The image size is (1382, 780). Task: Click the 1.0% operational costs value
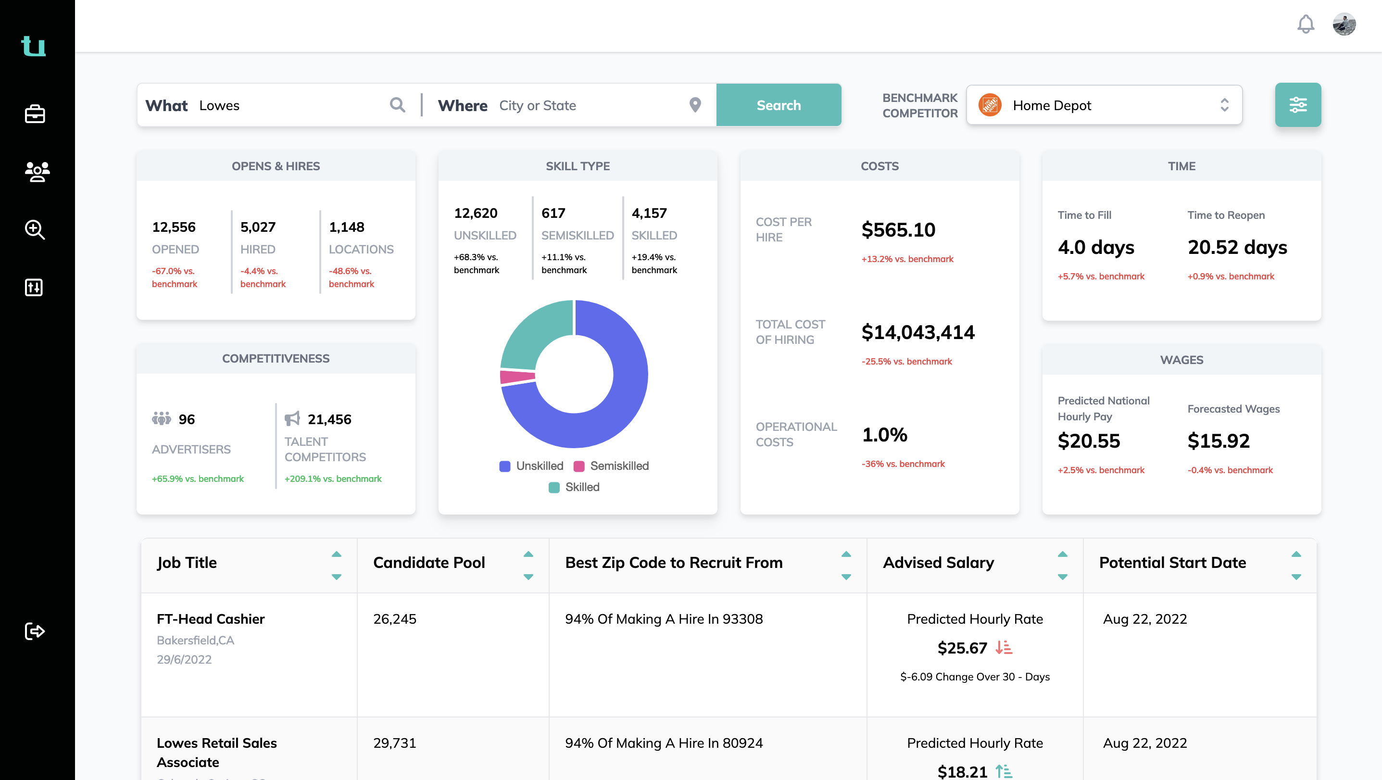click(884, 435)
